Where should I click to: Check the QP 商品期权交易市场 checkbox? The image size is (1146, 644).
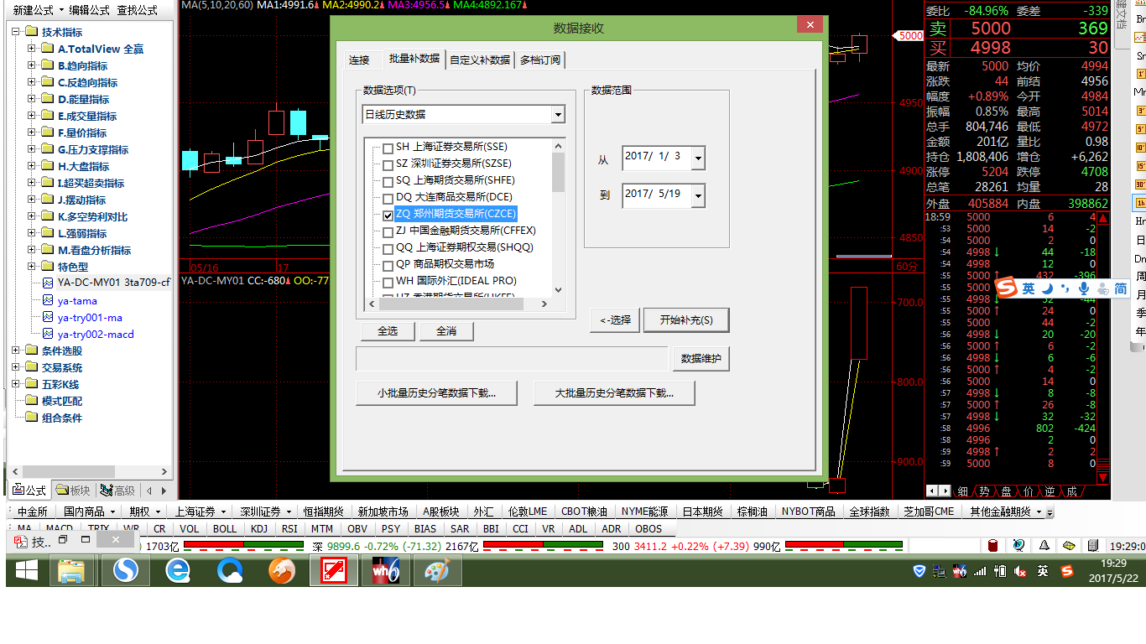[x=388, y=266]
